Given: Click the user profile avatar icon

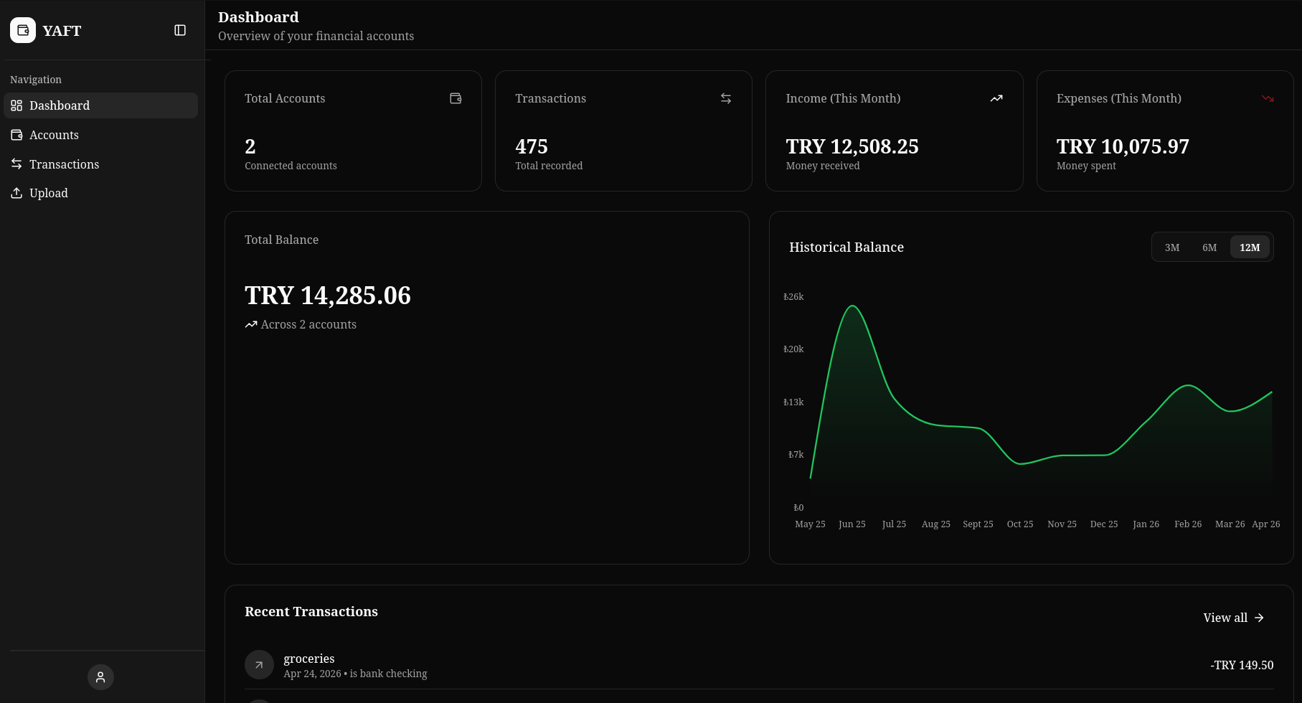Looking at the screenshot, I should pos(100,677).
